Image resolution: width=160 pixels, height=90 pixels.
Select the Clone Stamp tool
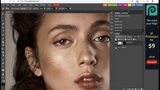pyautogui.click(x=3, y=42)
